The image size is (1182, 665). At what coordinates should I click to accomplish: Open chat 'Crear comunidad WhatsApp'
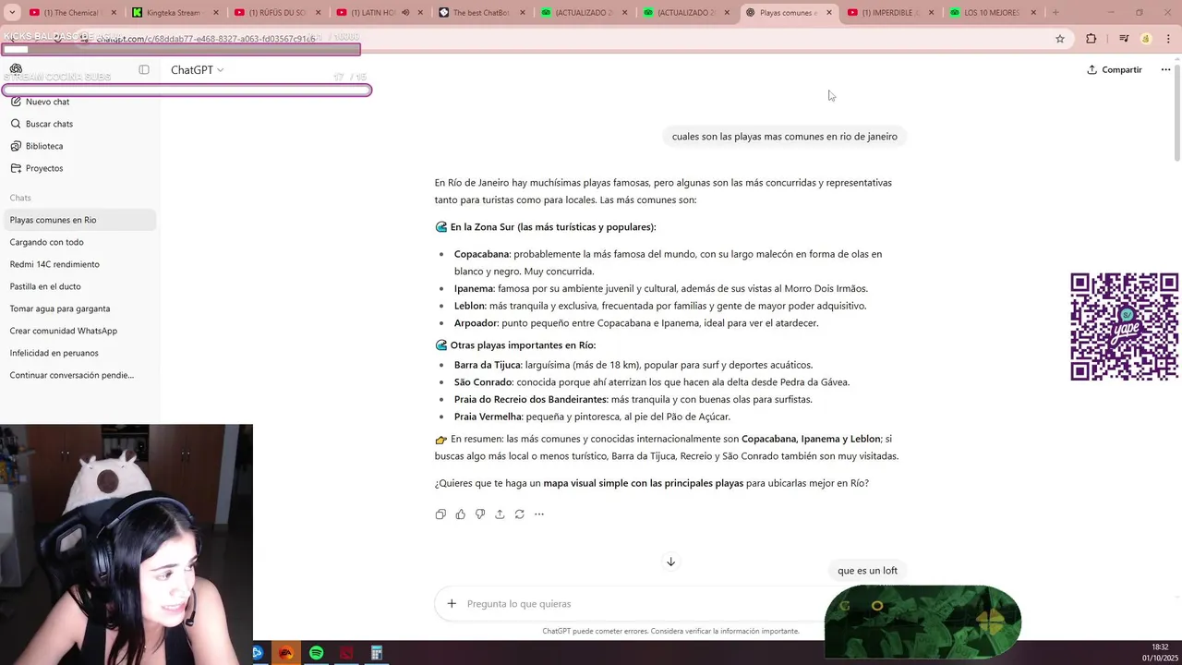(78, 331)
